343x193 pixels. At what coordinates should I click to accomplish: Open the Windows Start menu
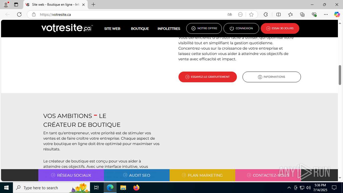point(6,188)
